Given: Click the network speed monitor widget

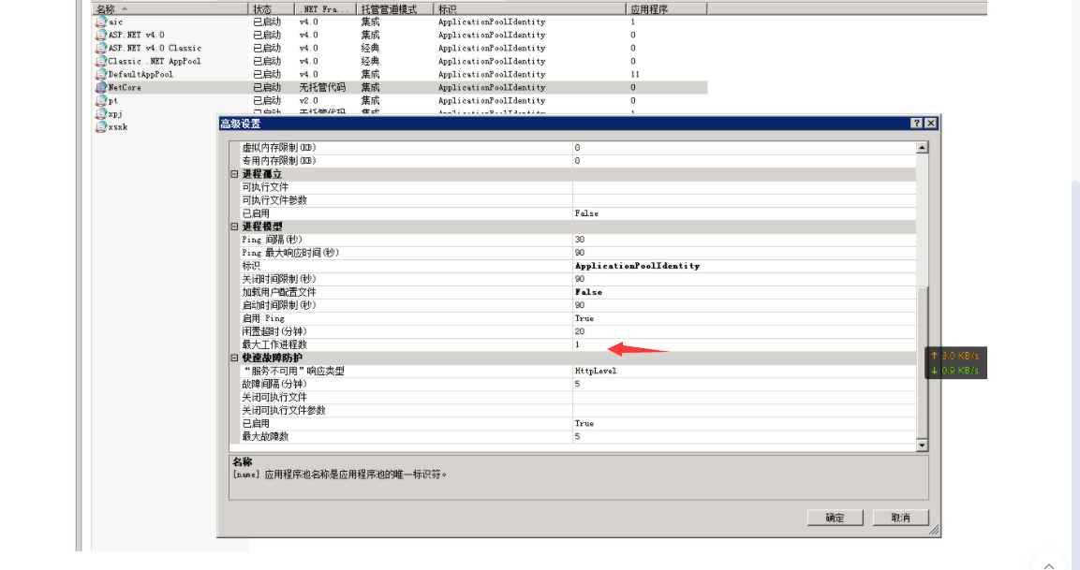Looking at the screenshot, I should pos(955,363).
